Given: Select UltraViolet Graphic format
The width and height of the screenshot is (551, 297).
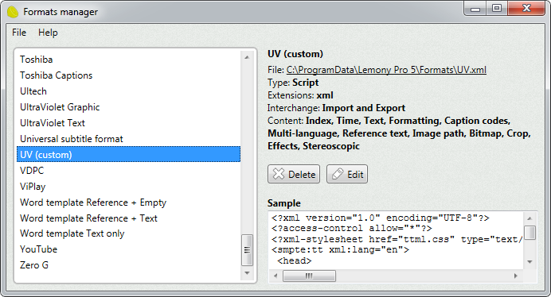Looking at the screenshot, I should [129, 107].
